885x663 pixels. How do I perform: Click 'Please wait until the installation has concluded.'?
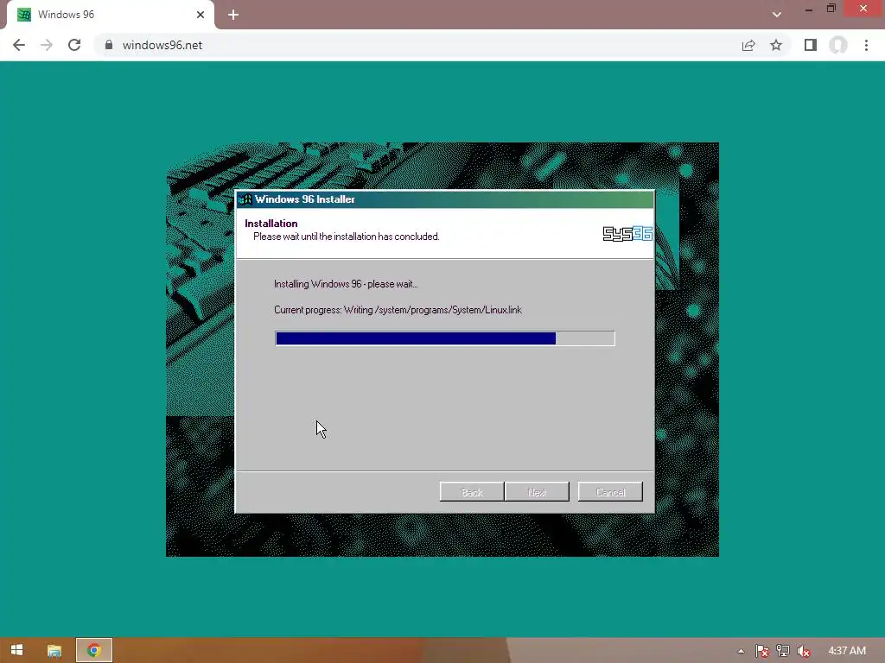pos(346,237)
